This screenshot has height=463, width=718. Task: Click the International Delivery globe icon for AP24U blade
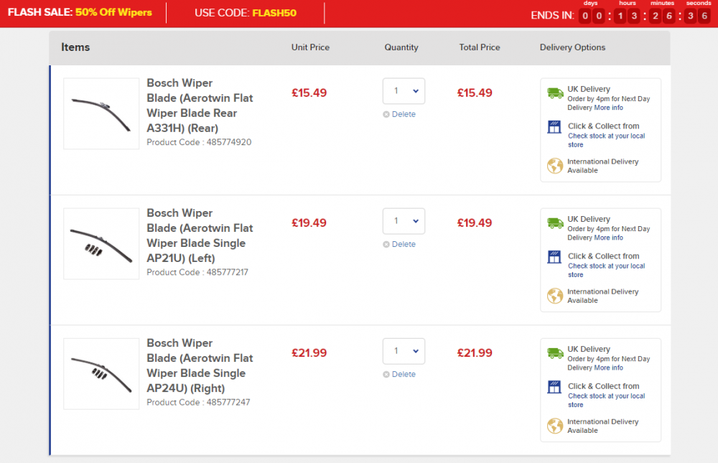(x=555, y=426)
